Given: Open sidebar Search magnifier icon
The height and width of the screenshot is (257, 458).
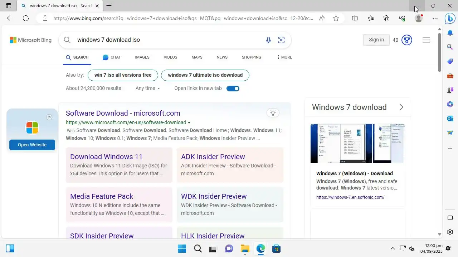Looking at the screenshot, I should click(x=450, y=47).
